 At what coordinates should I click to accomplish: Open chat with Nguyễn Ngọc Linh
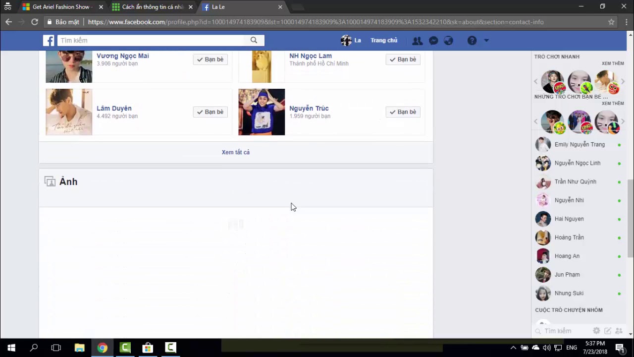(x=579, y=163)
